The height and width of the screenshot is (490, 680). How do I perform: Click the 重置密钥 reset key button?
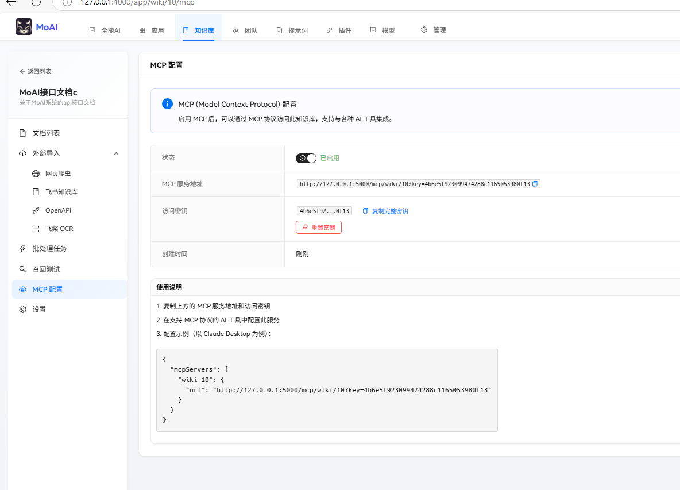point(319,227)
